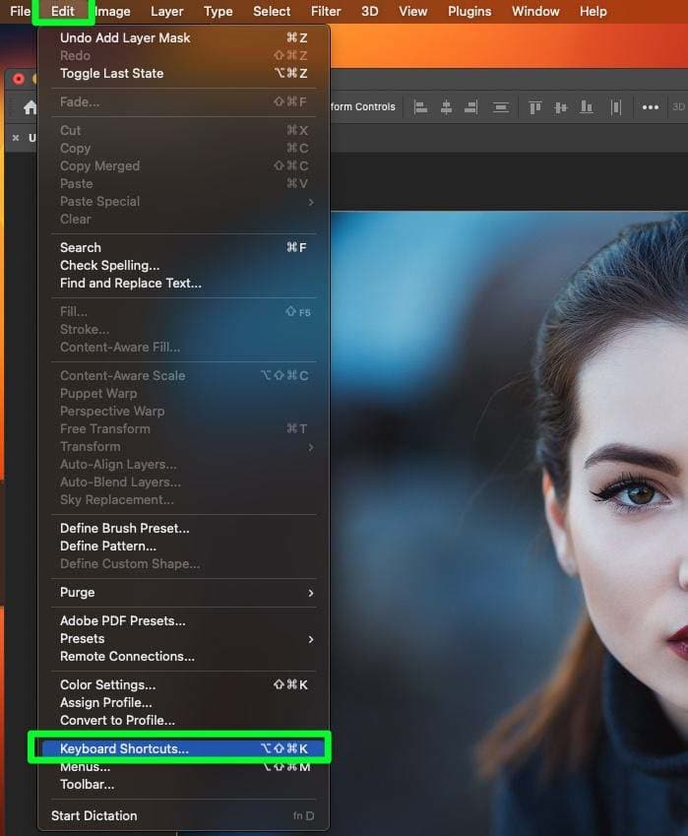Viewport: 688px width, 836px height.
Task: Choose Menus... in the Edit menu
Action: [x=184, y=767]
